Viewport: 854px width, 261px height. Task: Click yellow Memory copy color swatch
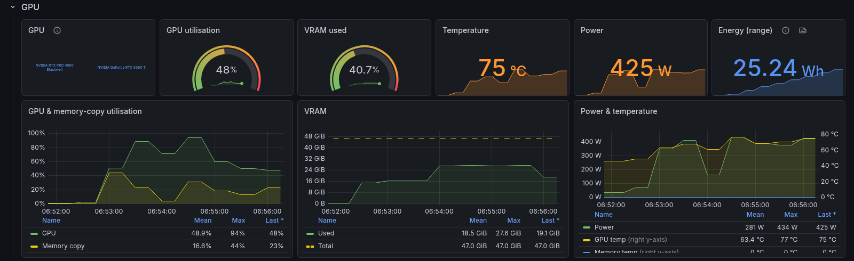pos(34,246)
